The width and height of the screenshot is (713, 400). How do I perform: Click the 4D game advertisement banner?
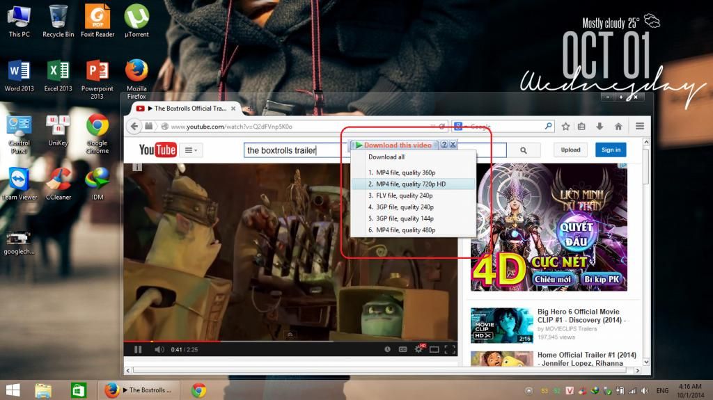pyautogui.click(x=549, y=227)
